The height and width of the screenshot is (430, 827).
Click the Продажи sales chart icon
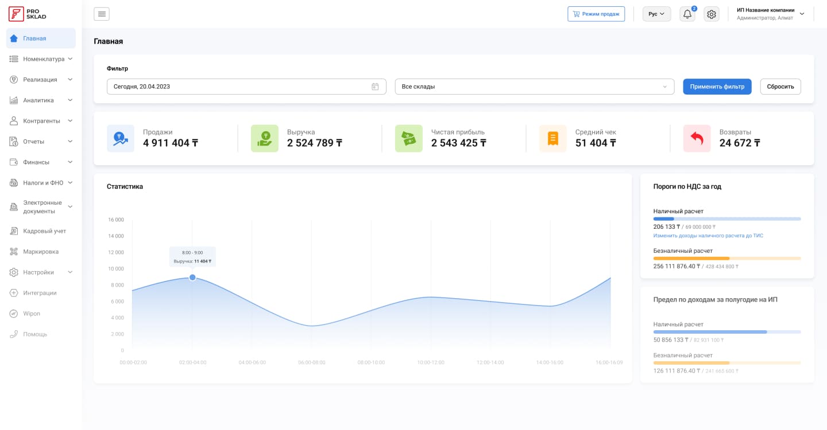click(x=121, y=139)
